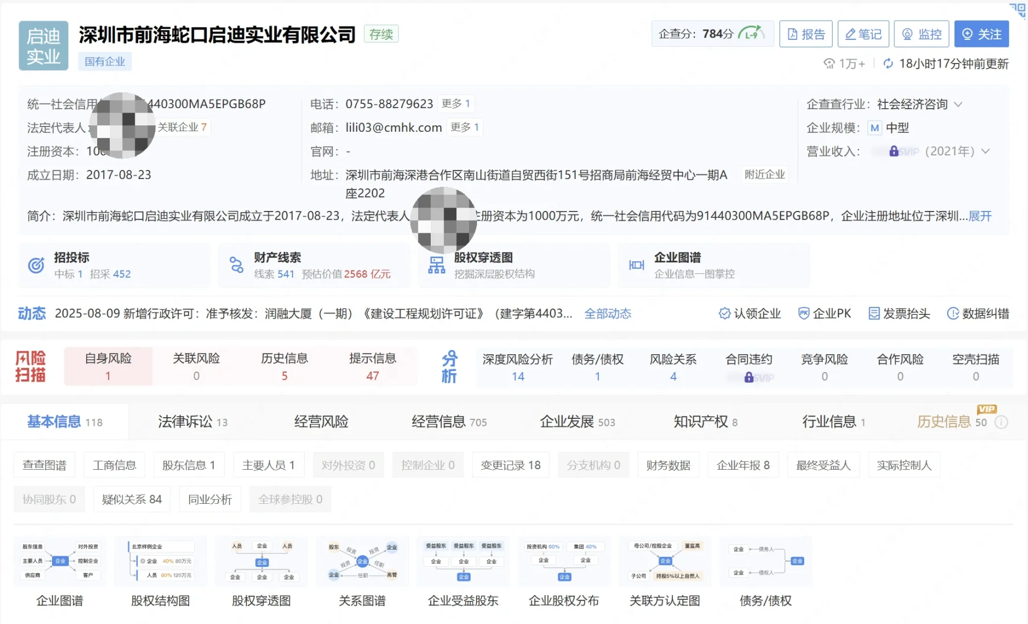Open 附近企业 nearby companies link
This screenshot has height=624, width=1028.
pyautogui.click(x=764, y=174)
